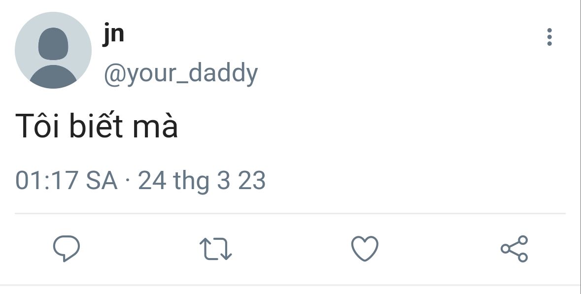
Task: Select the tweet text "Tôi biết mà"
Action: 97,126
